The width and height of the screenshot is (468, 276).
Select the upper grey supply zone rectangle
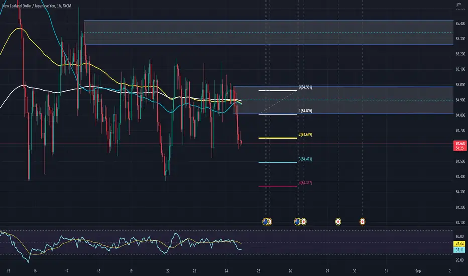pyautogui.click(x=269, y=33)
